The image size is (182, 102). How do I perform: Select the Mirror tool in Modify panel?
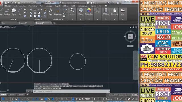pos(35,13)
